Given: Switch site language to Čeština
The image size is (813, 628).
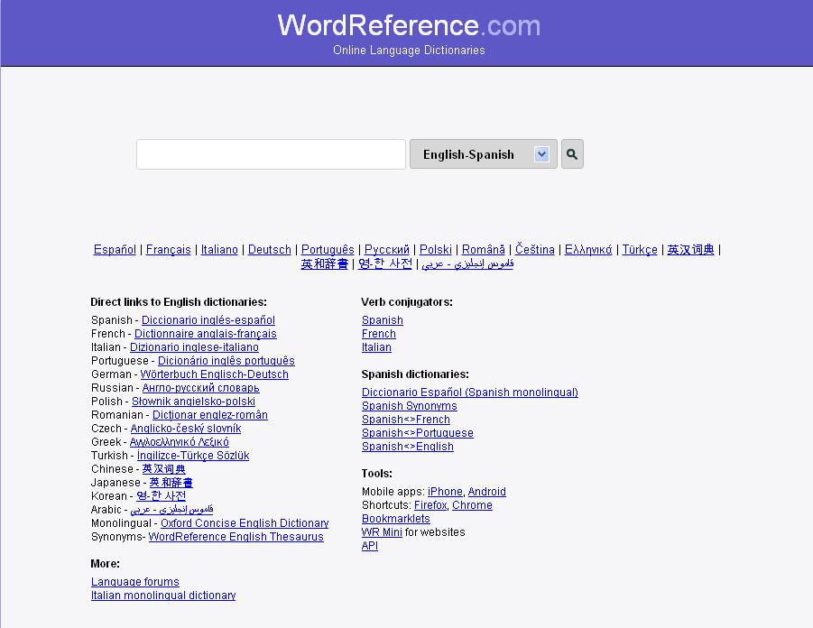Looking at the screenshot, I should [x=535, y=249].
